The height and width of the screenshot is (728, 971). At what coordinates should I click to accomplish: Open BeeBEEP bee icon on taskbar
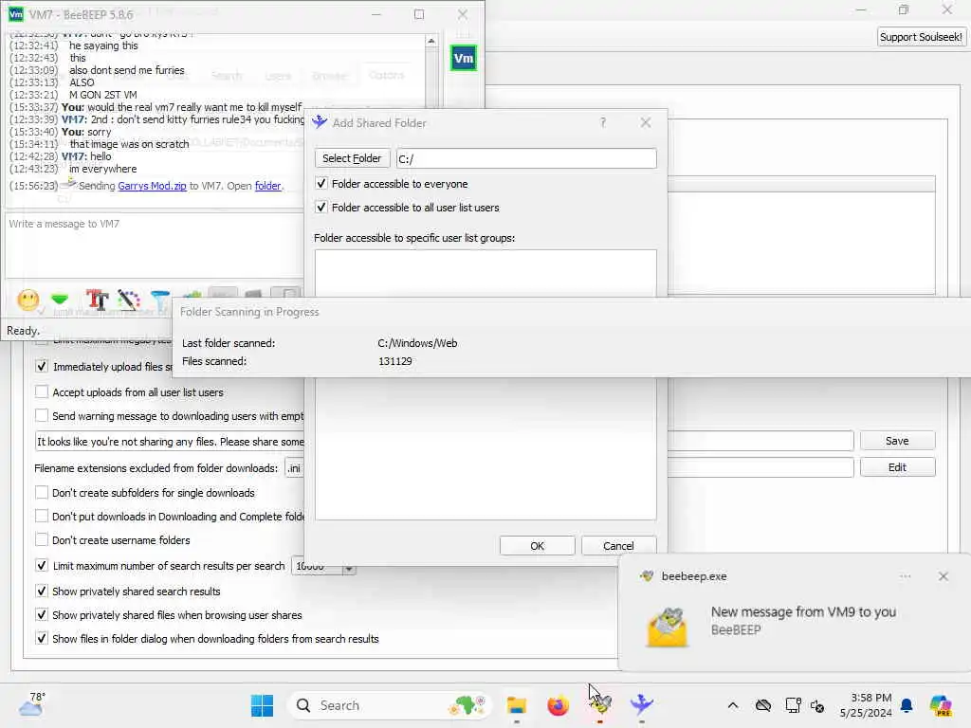[x=600, y=704]
